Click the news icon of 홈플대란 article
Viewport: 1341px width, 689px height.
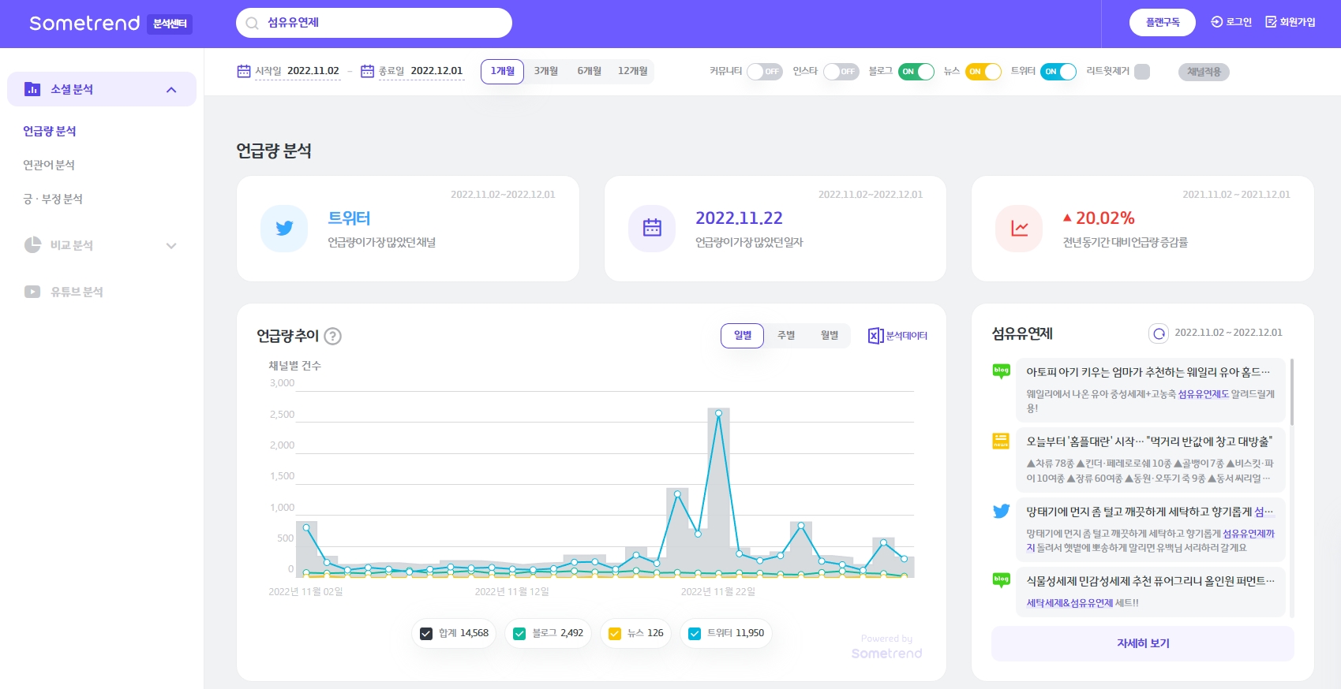(1001, 441)
